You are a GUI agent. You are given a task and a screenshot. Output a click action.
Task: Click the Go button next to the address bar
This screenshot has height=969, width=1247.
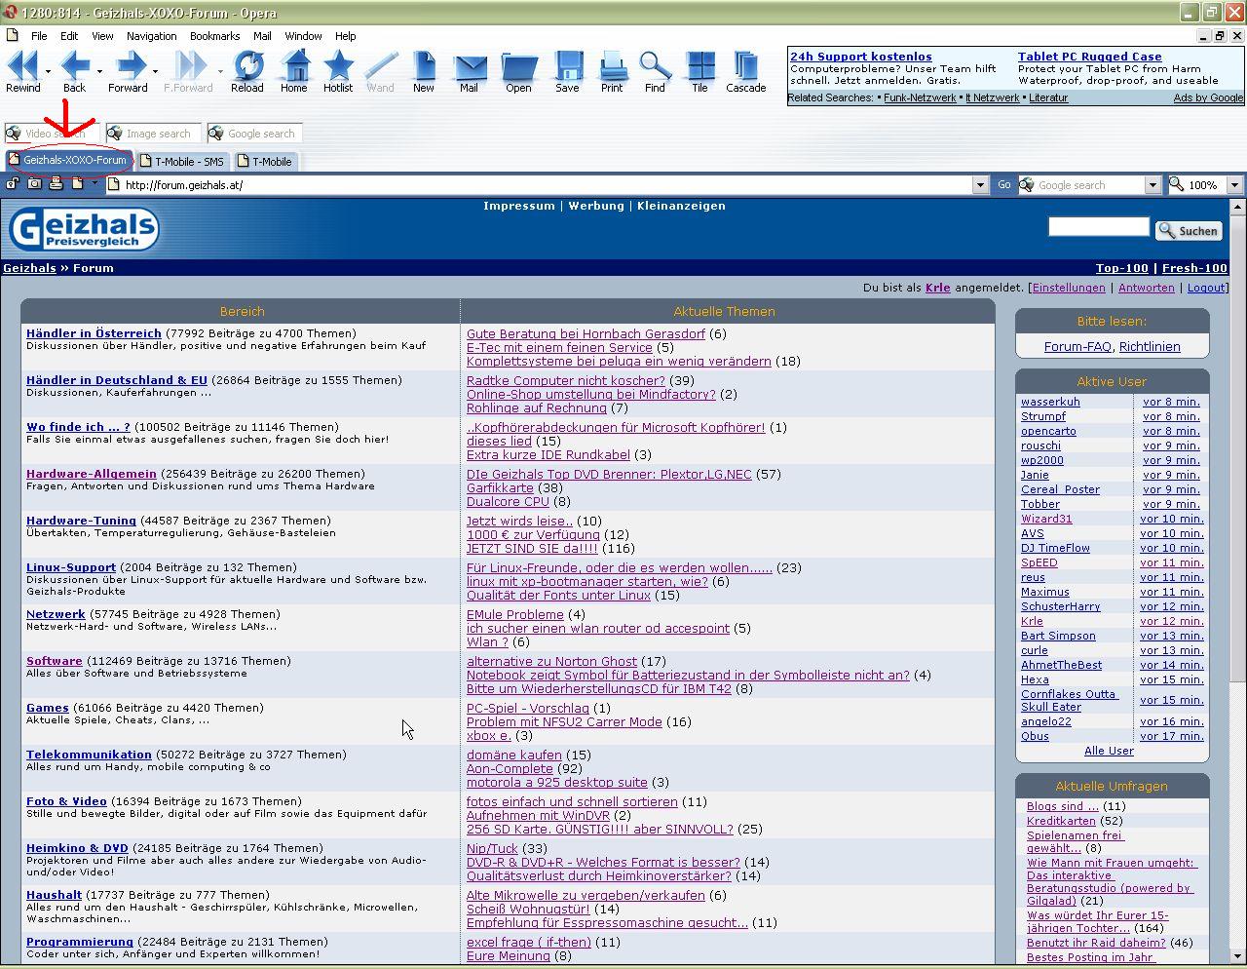[1004, 184]
